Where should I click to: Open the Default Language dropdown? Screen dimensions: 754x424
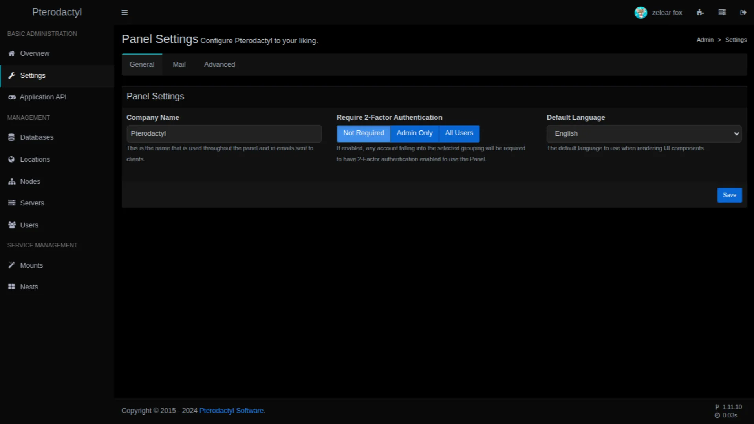pos(644,134)
